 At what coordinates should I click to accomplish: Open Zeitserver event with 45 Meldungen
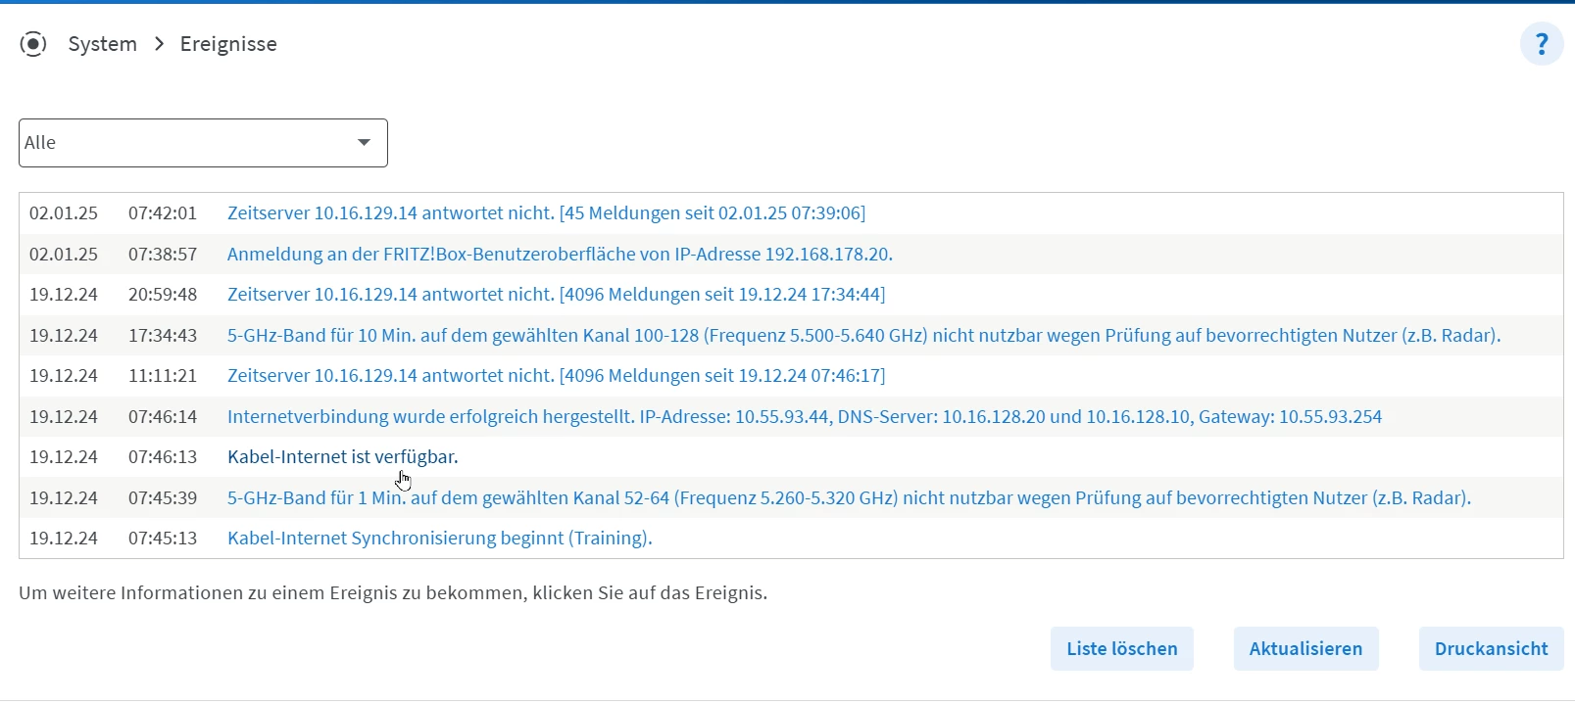point(546,213)
